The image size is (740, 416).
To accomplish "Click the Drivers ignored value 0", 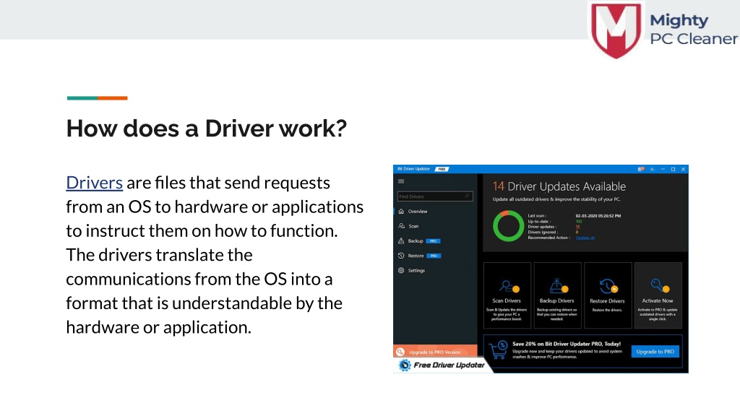I will click(x=577, y=232).
